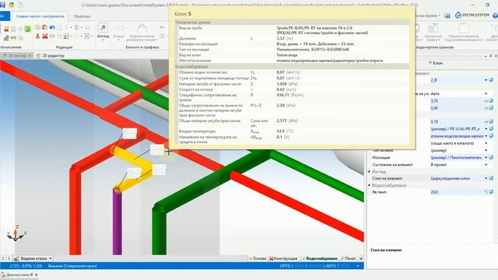Click the 'Вентил (Спирателен кран)' status bar text

pyautogui.click(x=72, y=266)
